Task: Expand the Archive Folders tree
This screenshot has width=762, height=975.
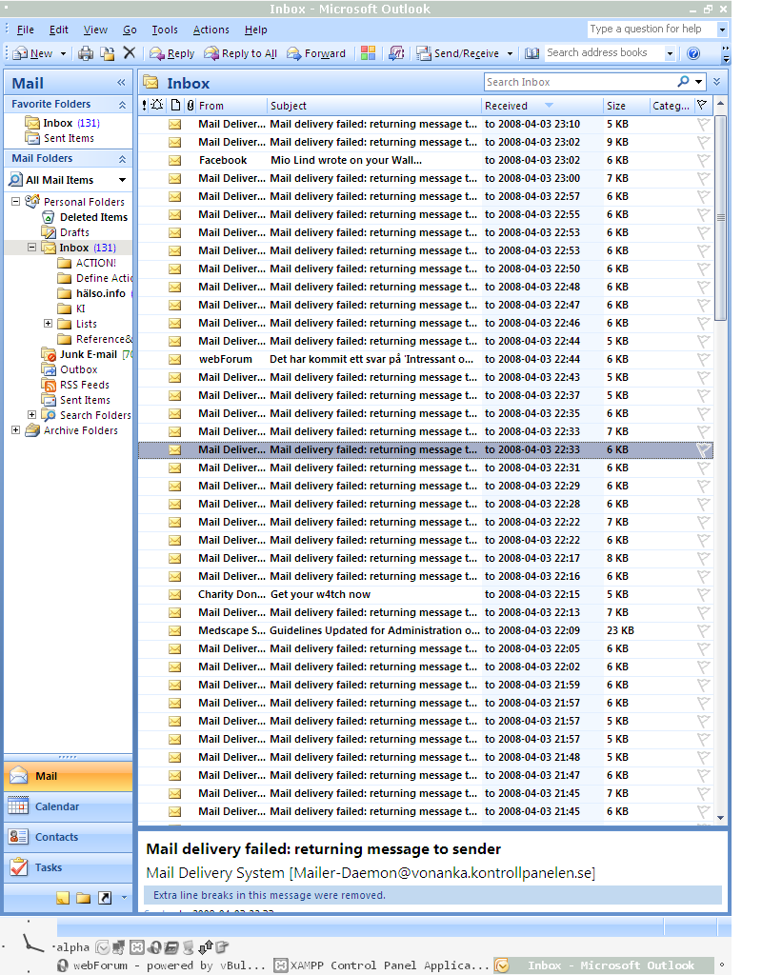Action: click(15, 429)
